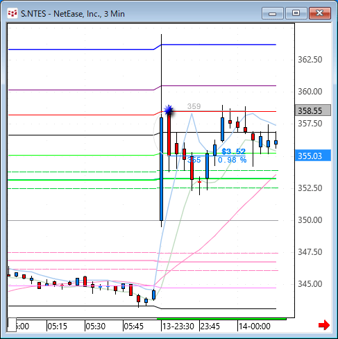Click the 345.00 price axis value

[x=310, y=284]
